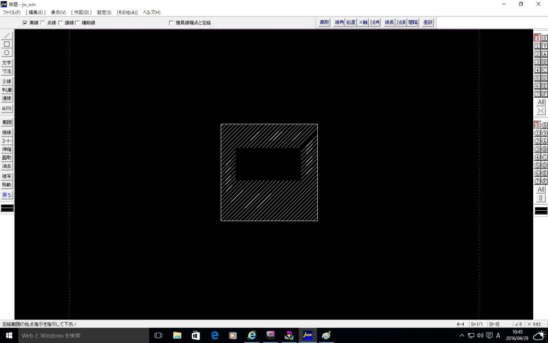Choose the 面取 chamfer tool
The image size is (548, 343).
coord(7,158)
